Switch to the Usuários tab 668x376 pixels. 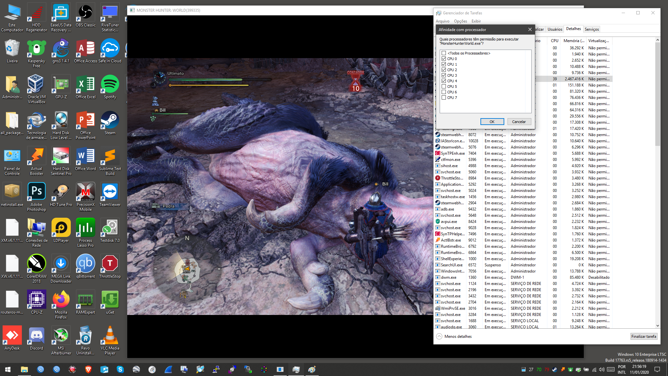click(x=555, y=29)
